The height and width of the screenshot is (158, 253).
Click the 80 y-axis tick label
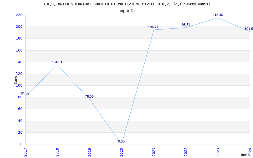click(20, 97)
